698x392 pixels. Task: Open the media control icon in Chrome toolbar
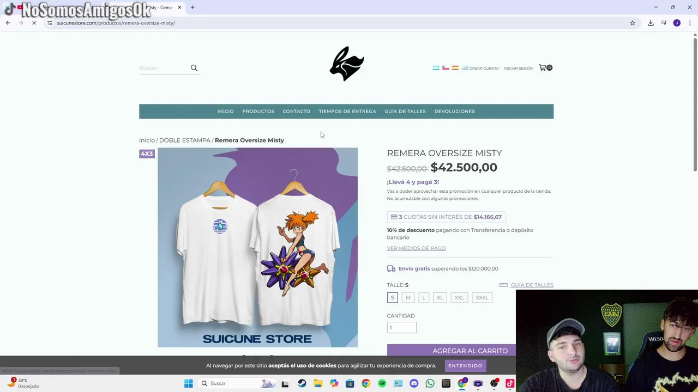pos(664,23)
